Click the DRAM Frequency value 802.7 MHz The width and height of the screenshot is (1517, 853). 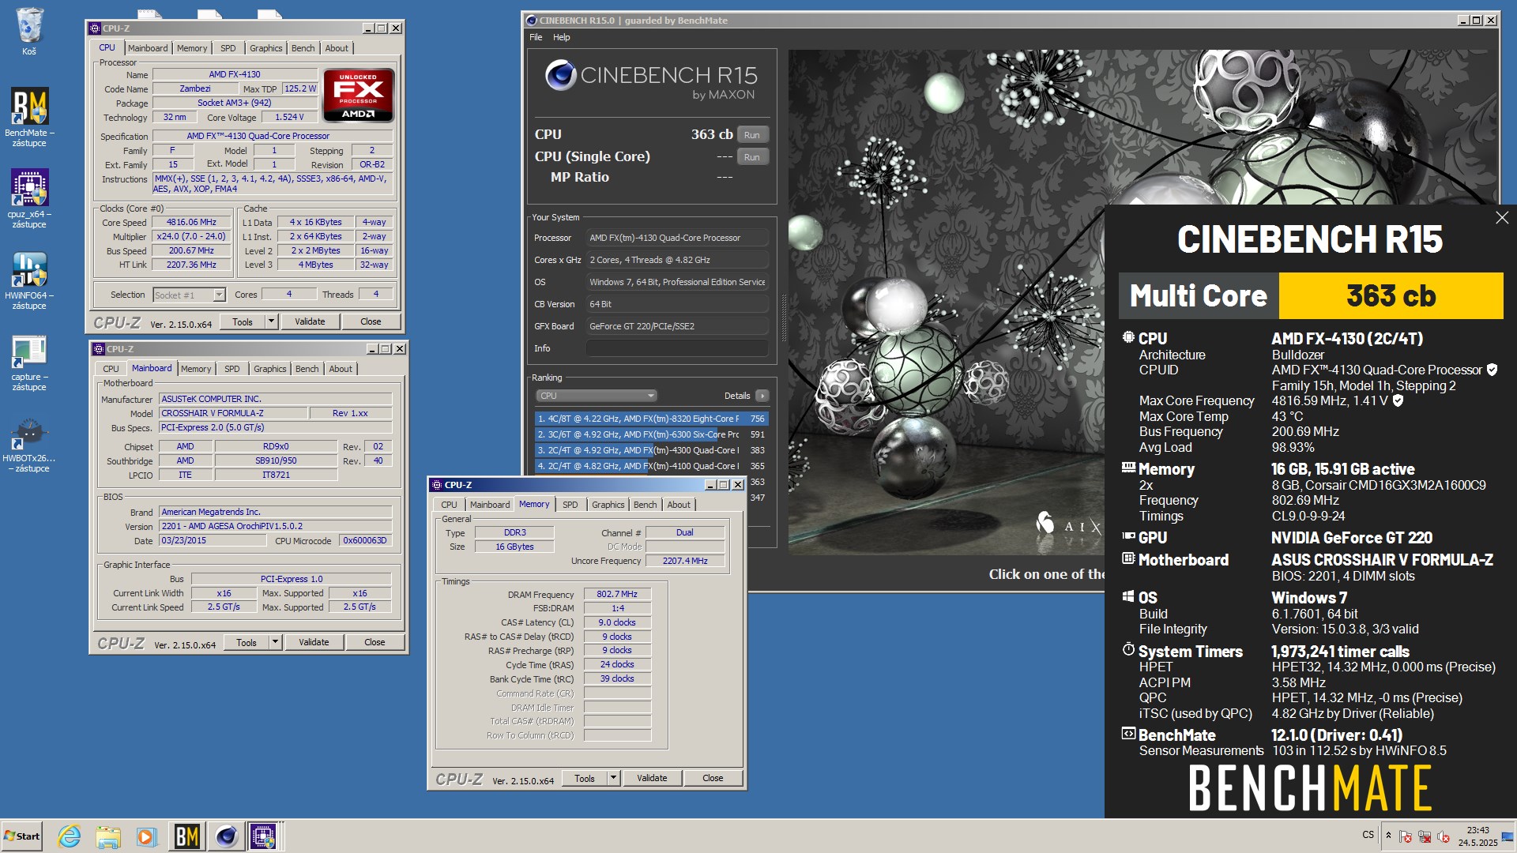tap(617, 594)
